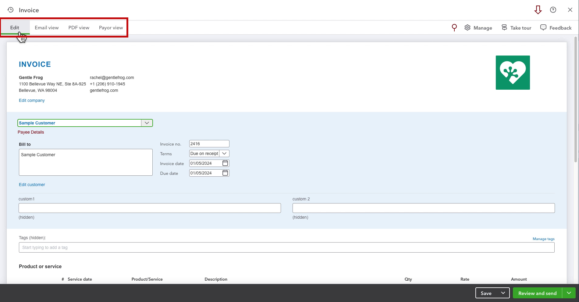Click the Qty column header
This screenshot has width=579, height=302.
[408, 279]
